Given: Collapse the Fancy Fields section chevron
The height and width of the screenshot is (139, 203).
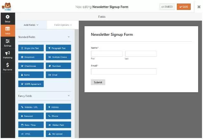Looking at the screenshot, I should pyautogui.click(x=69, y=96).
